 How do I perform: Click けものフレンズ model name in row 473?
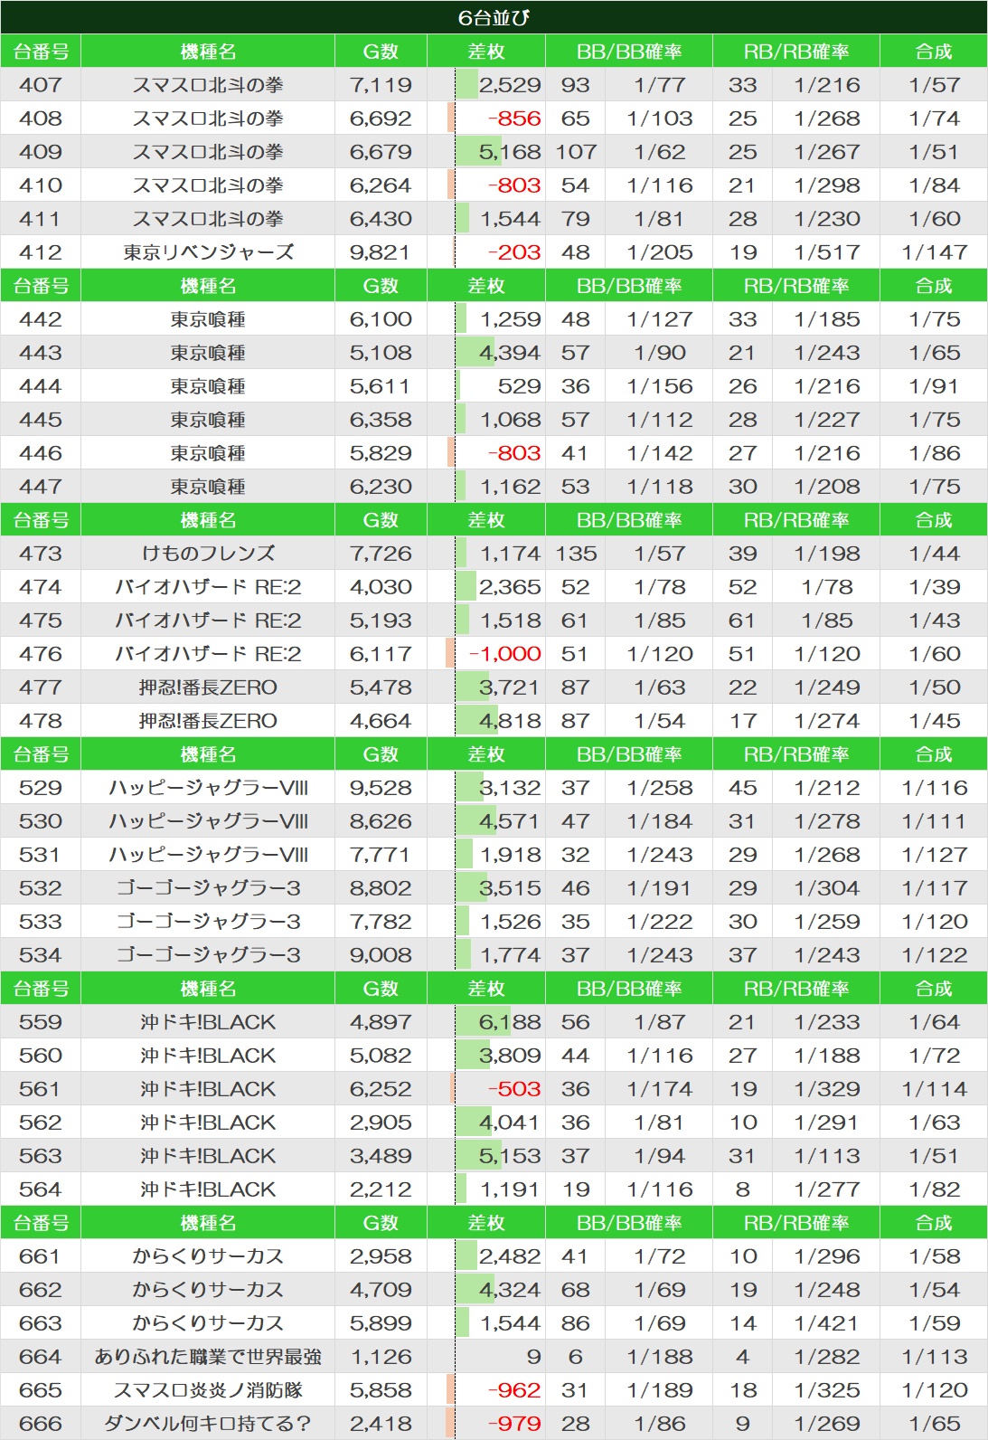pos(208,554)
